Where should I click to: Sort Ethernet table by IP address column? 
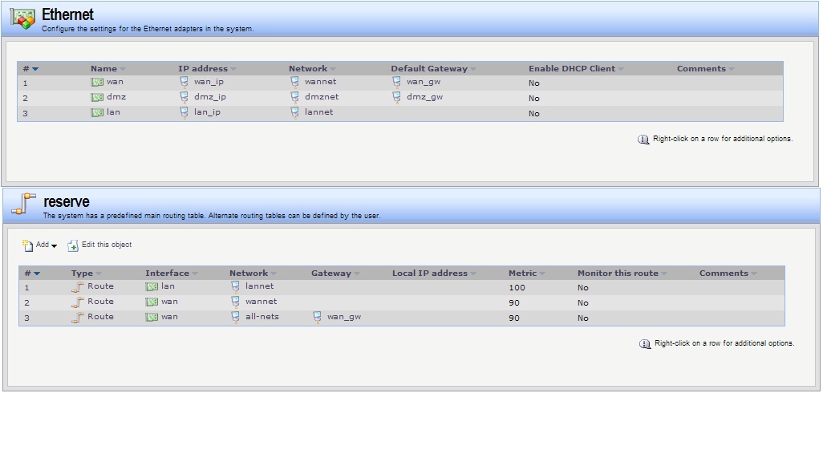click(207, 69)
